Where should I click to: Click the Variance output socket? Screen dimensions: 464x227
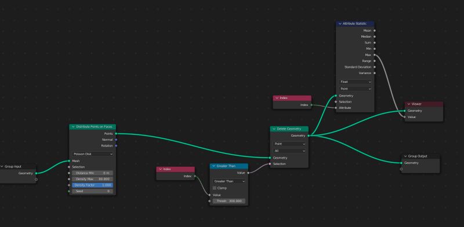pos(375,73)
